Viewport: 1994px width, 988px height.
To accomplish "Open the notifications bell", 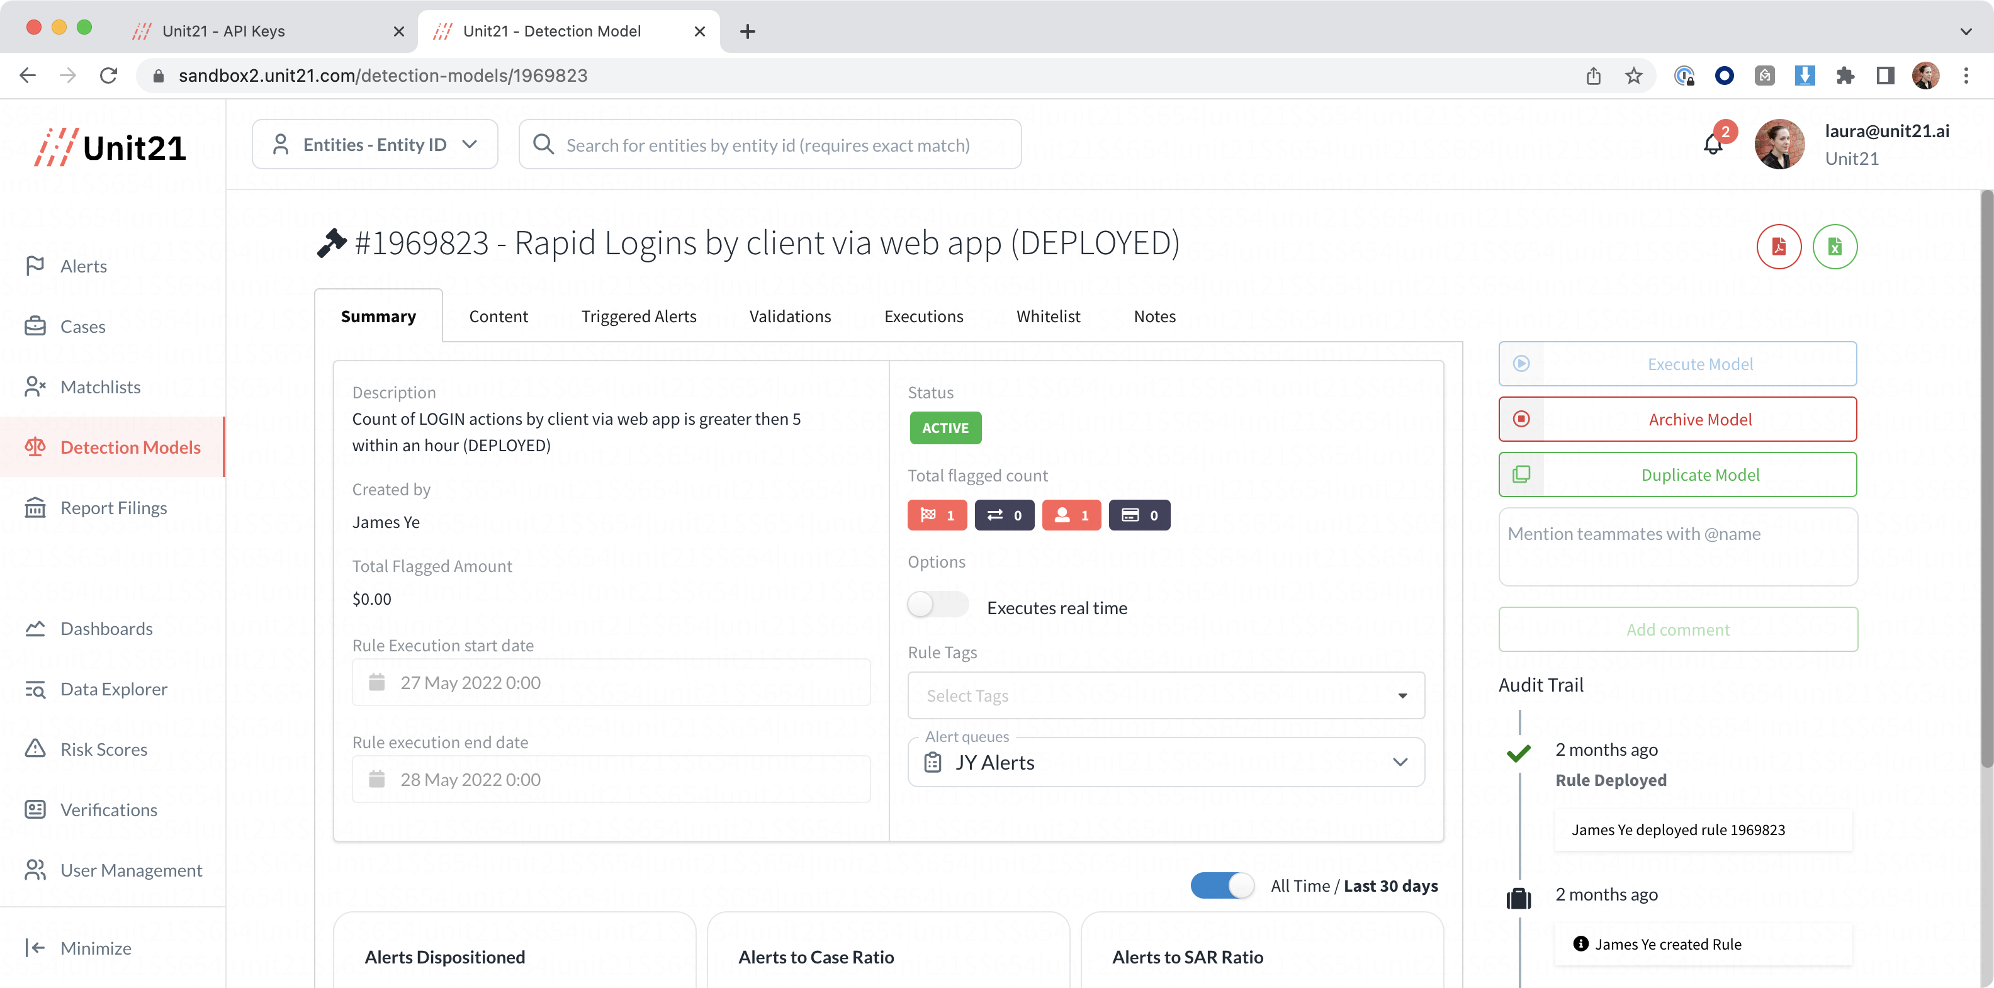I will [1712, 145].
